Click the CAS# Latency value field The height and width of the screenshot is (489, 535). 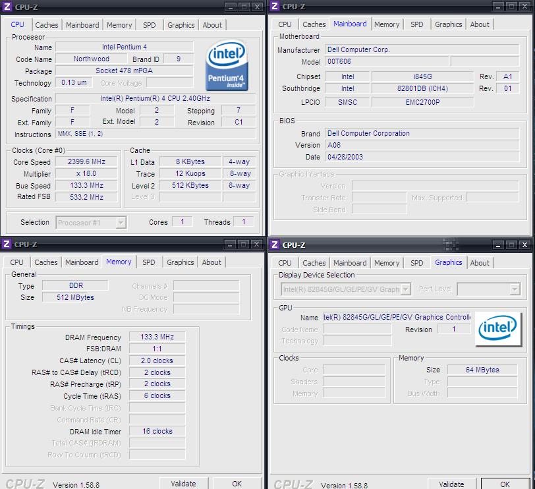(157, 360)
